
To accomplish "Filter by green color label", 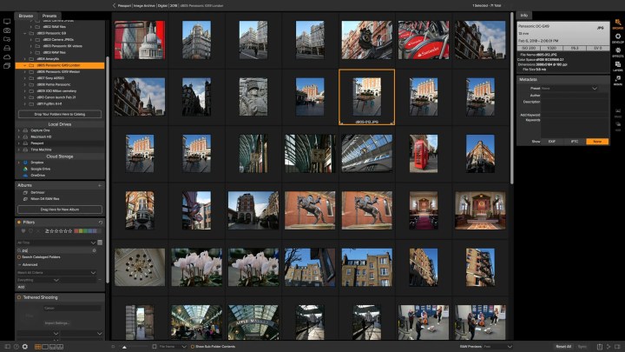I will [x=85, y=231].
